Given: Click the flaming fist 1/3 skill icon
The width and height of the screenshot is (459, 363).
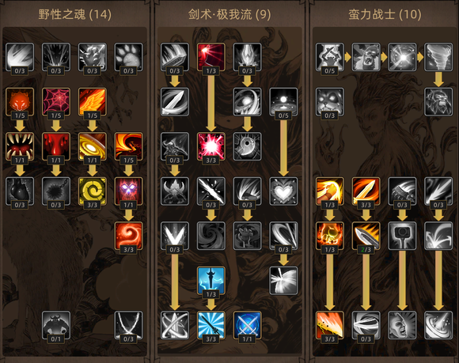Looking at the screenshot, I should coord(330,236).
